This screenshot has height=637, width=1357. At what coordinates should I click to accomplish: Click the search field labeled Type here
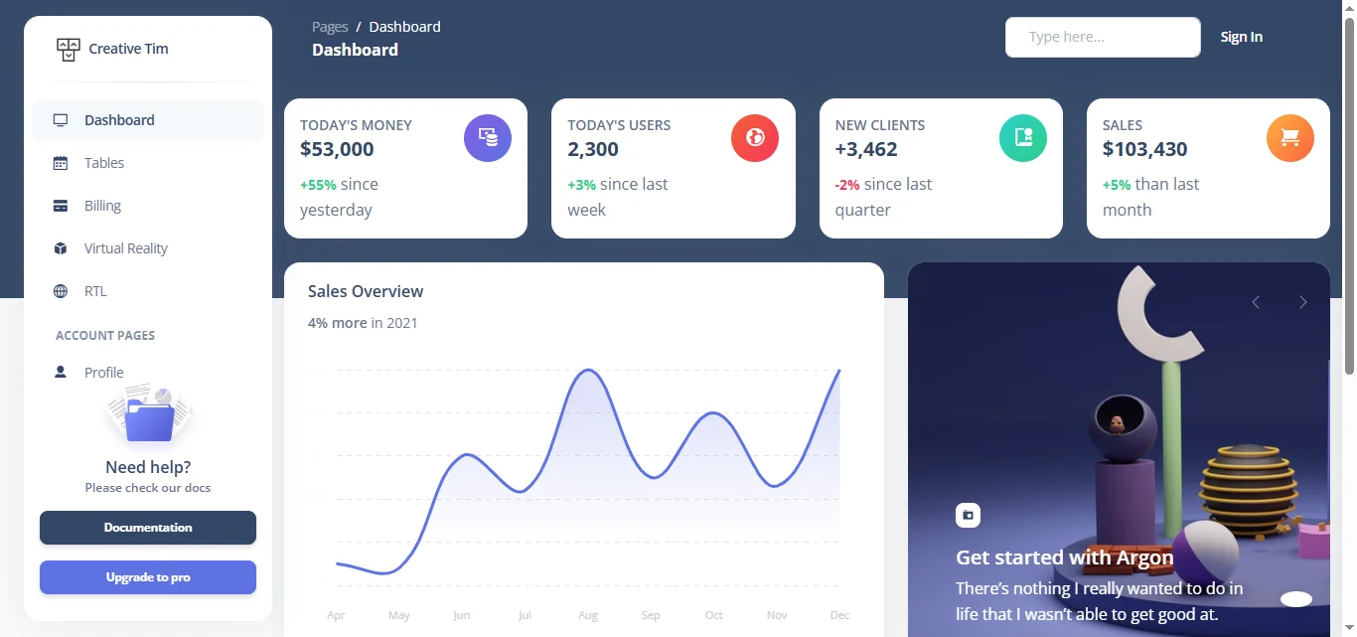click(x=1103, y=36)
